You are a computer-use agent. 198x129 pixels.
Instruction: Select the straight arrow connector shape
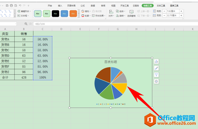(x=2, y=11)
